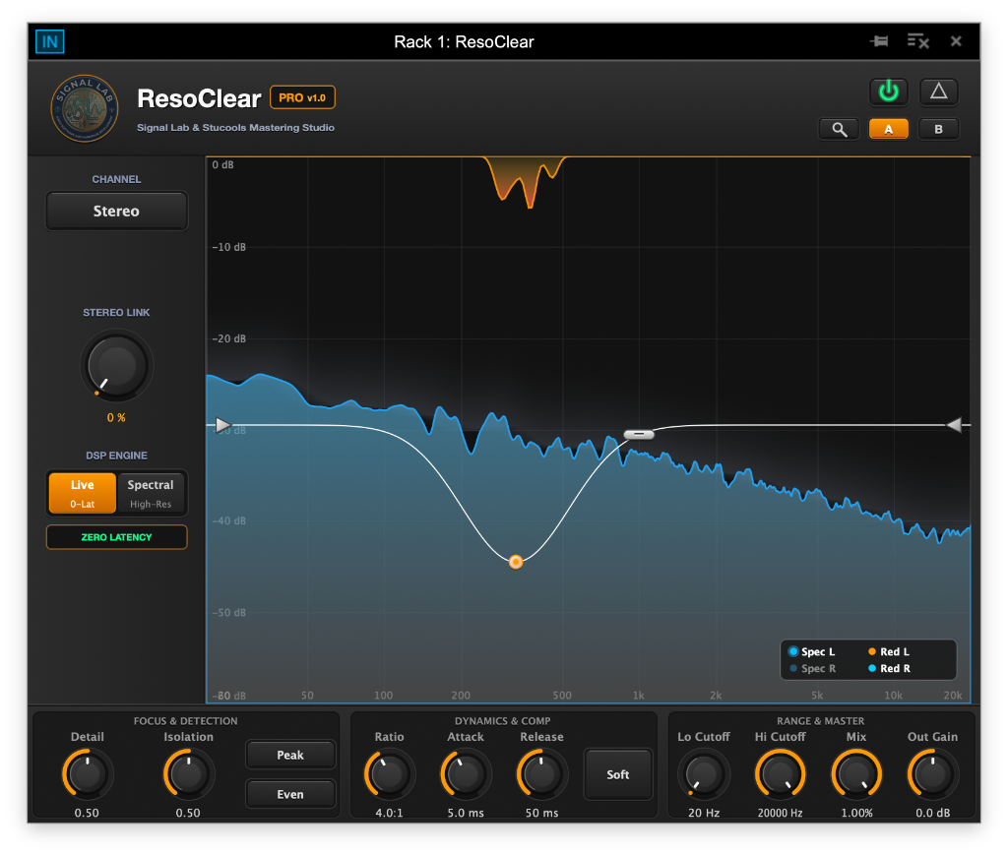
Task: Click the Signal Lab round logo
Action: pyautogui.click(x=85, y=108)
